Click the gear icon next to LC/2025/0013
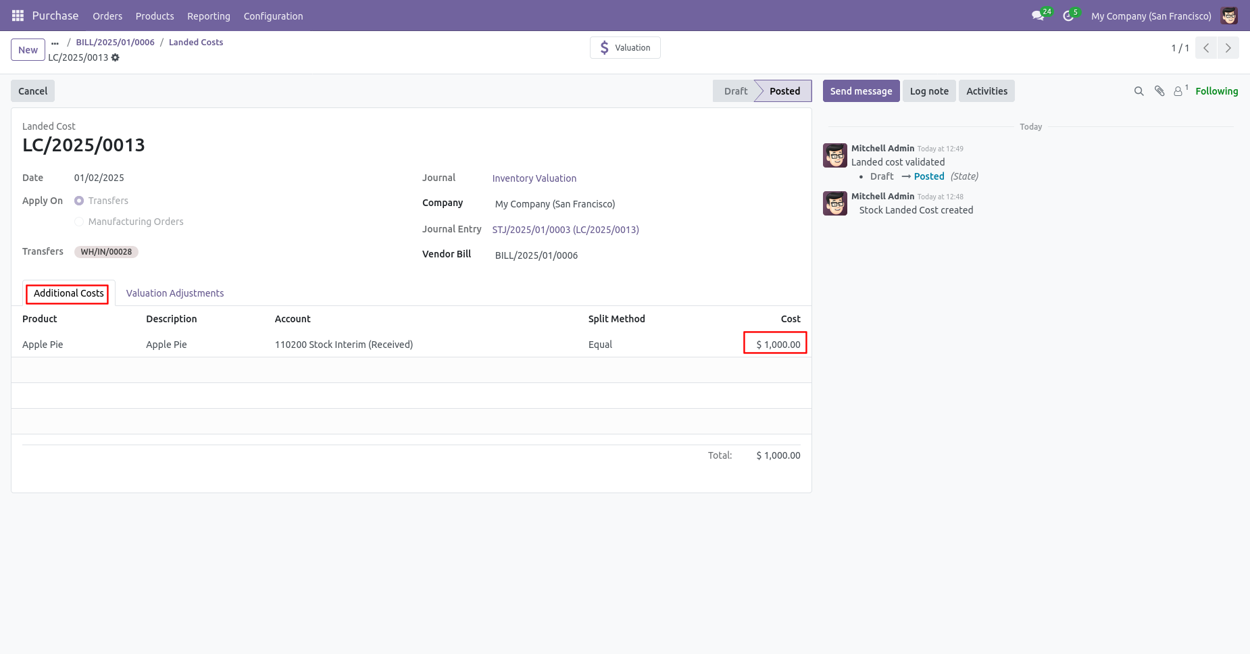The height and width of the screenshot is (654, 1250). click(116, 57)
